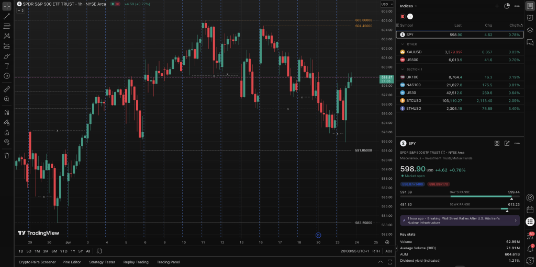Select the BTCUSD watchlist row
This screenshot has height=267, width=536.
tap(460, 100)
